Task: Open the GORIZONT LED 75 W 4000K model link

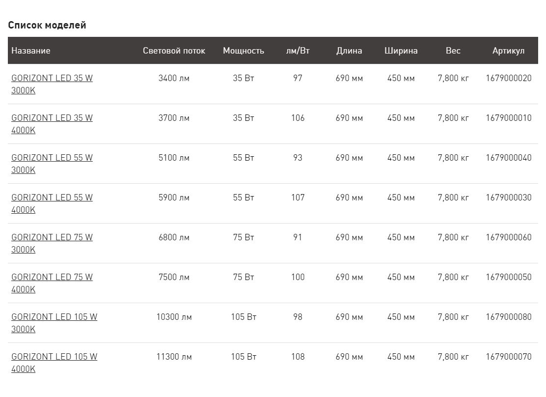Action: (x=52, y=283)
